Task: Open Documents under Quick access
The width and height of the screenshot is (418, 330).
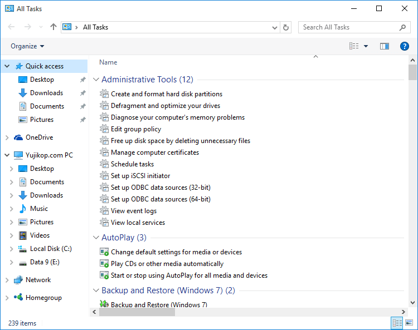Action: (47, 106)
